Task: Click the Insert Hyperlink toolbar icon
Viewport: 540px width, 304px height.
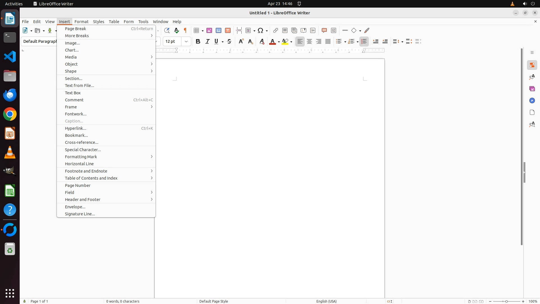Action: (276, 30)
